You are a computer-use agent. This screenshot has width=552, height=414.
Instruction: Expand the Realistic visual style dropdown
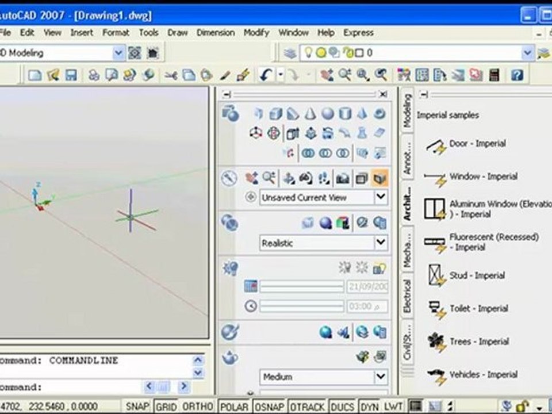[x=381, y=242]
